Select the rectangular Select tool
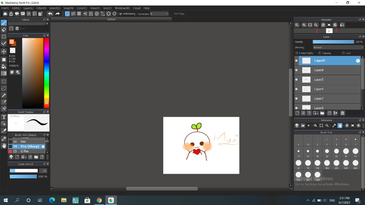The height and width of the screenshot is (205, 365). [4, 82]
